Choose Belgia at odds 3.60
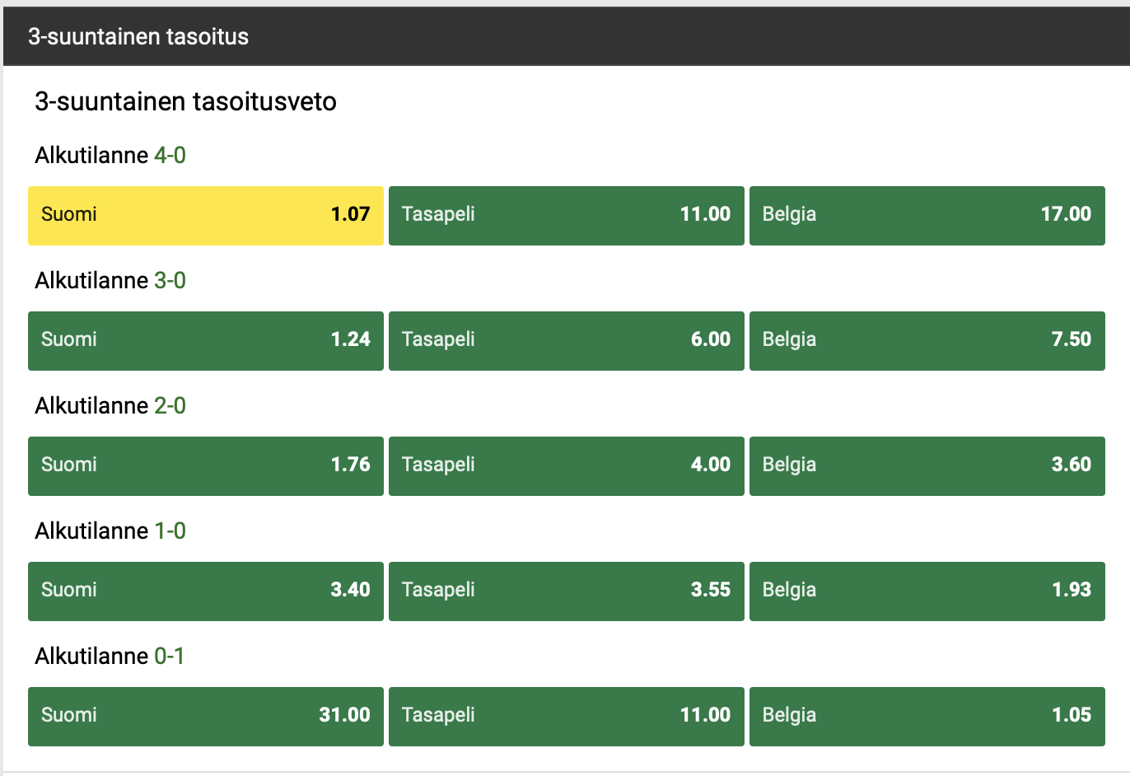Image resolution: width=1130 pixels, height=776 pixels. point(927,466)
